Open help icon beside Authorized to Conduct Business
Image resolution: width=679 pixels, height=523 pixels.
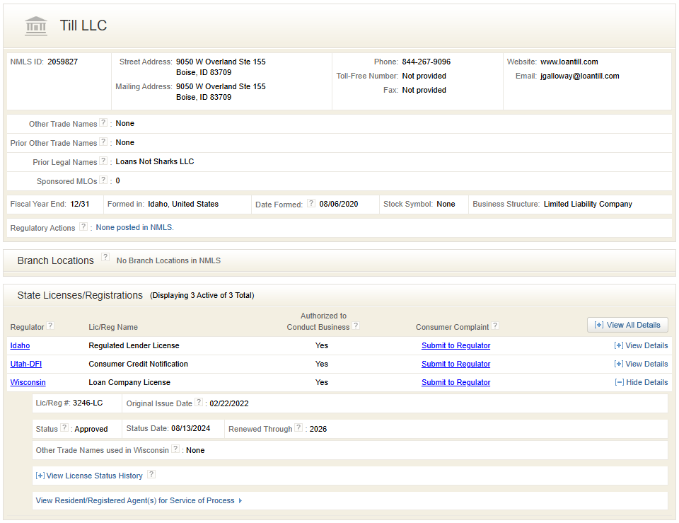(x=356, y=326)
